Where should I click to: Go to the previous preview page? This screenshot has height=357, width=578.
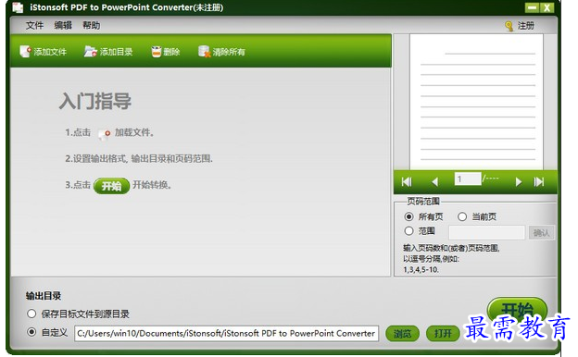(435, 181)
